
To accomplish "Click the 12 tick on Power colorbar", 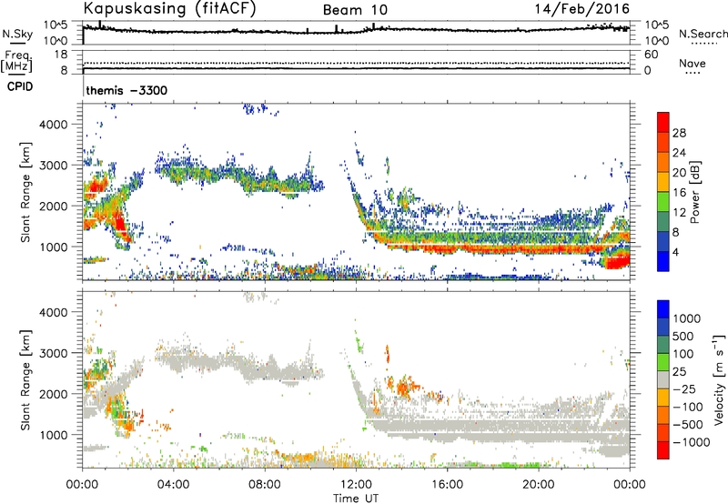I will click(x=679, y=213).
